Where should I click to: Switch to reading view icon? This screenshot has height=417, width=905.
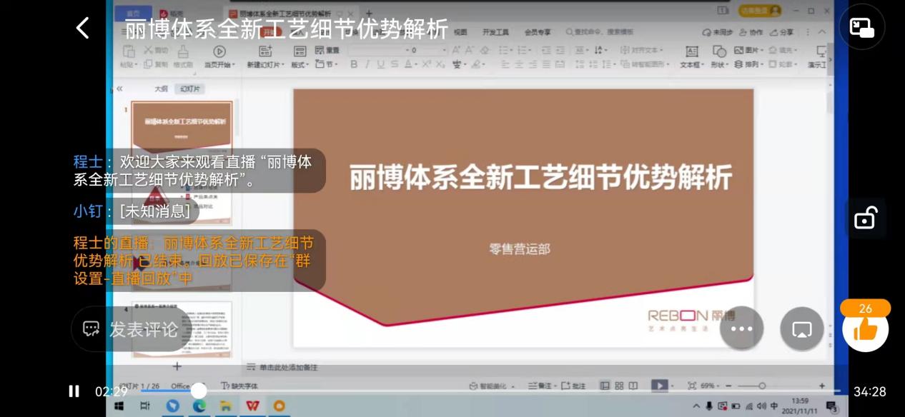point(633,386)
